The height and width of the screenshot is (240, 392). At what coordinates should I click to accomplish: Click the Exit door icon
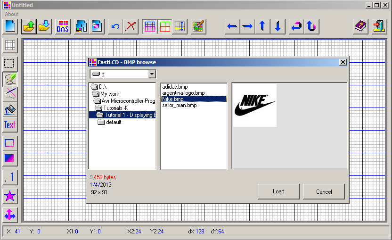click(379, 26)
